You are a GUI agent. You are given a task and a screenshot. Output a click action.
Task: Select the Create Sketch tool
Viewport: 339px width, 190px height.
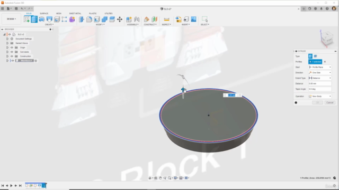coord(27,19)
